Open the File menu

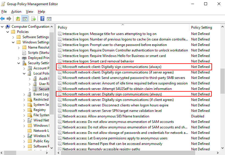click(x=4, y=12)
